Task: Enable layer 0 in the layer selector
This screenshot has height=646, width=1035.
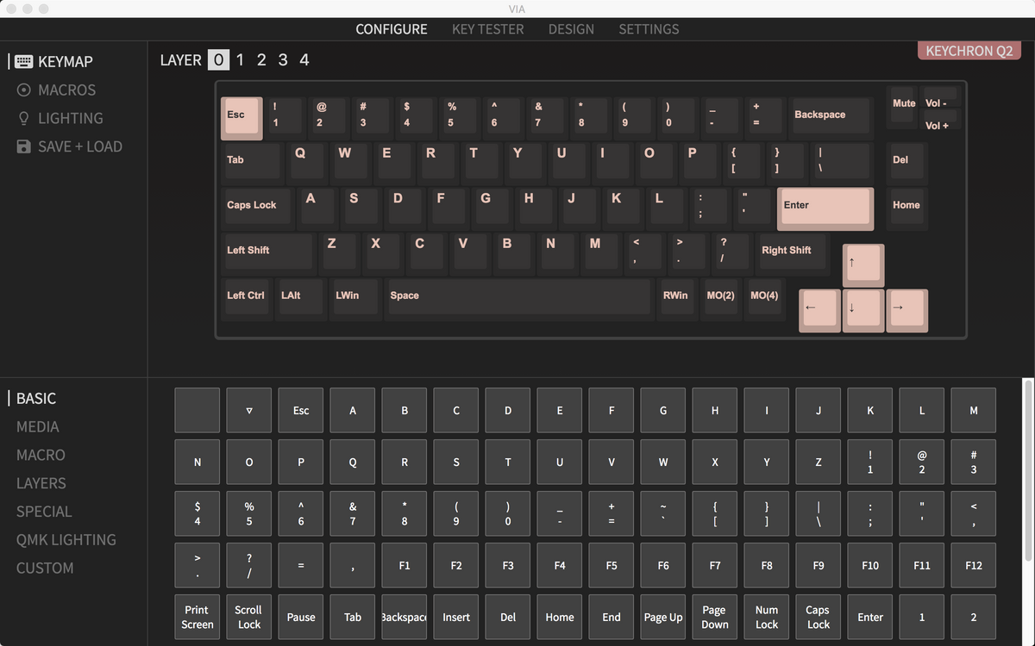Action: pos(218,59)
